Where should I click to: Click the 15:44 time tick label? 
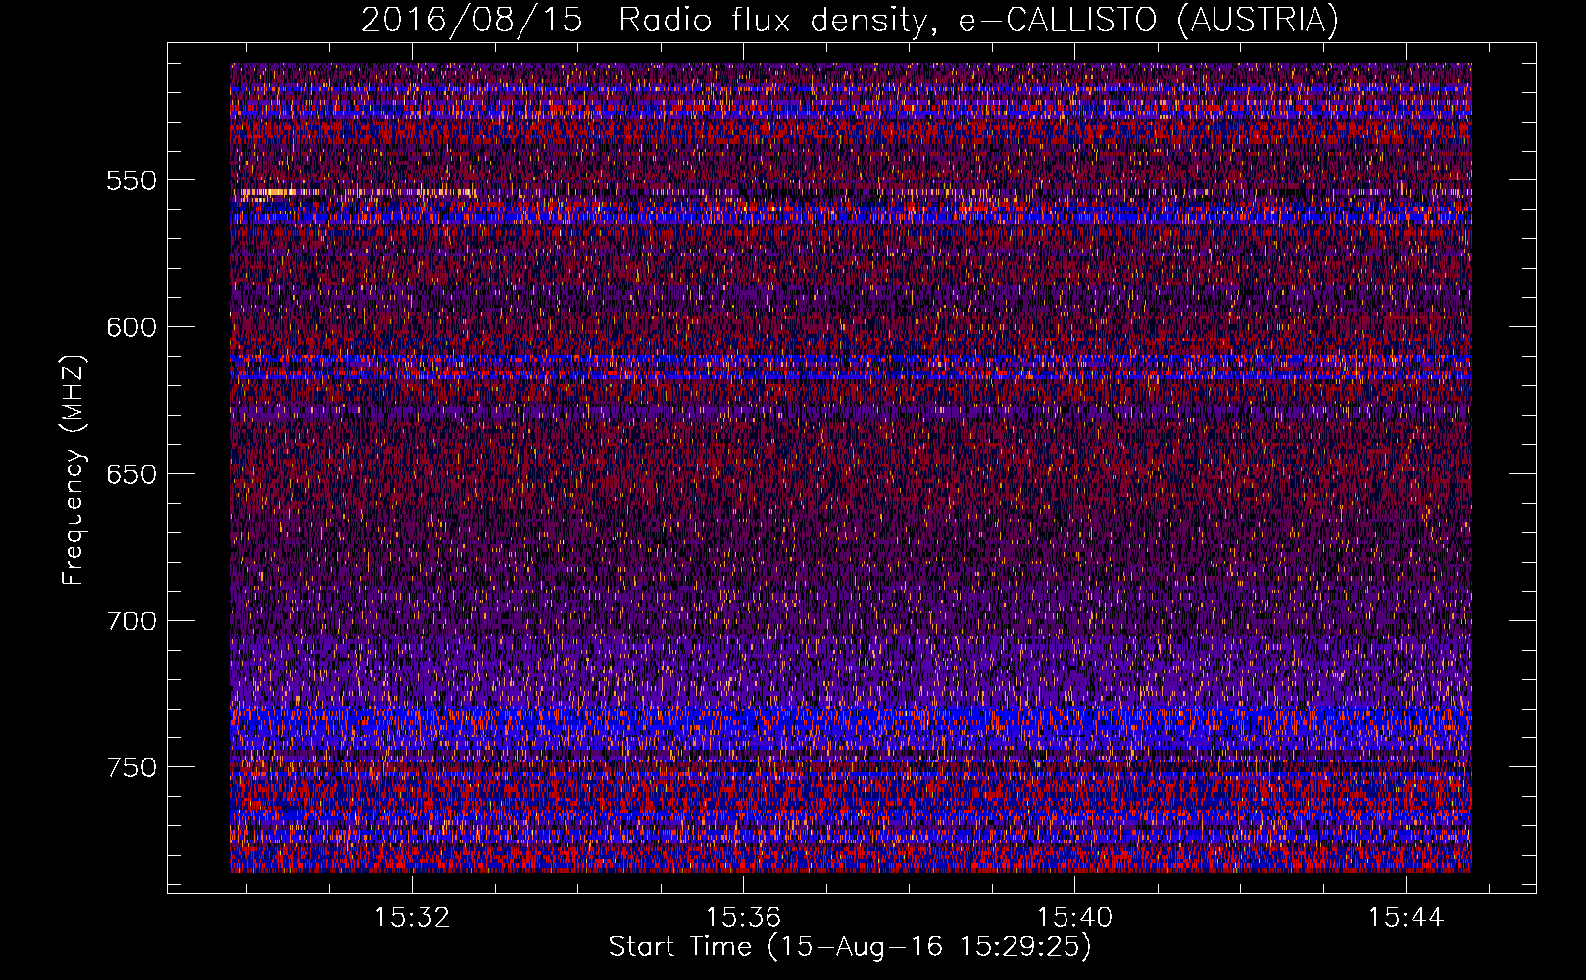pyautogui.click(x=1406, y=917)
